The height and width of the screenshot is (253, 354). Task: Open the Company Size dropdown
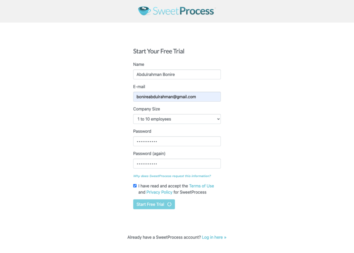tap(177, 119)
